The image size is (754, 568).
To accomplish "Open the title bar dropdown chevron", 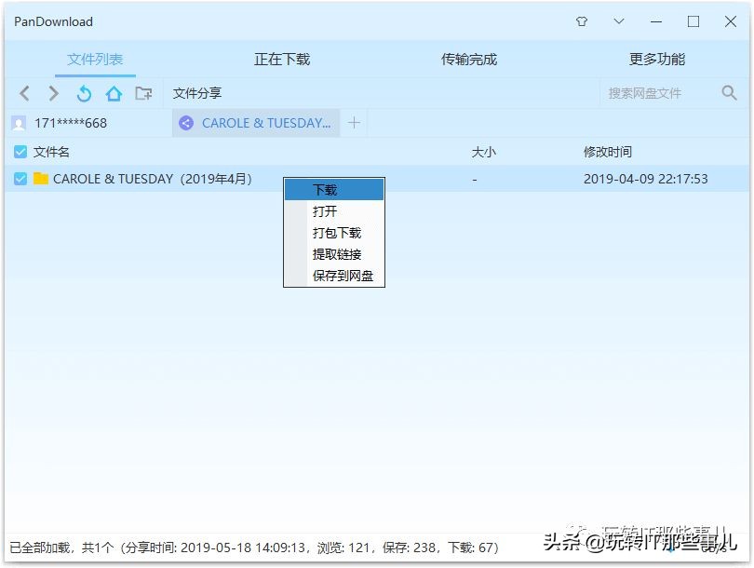I will [618, 20].
